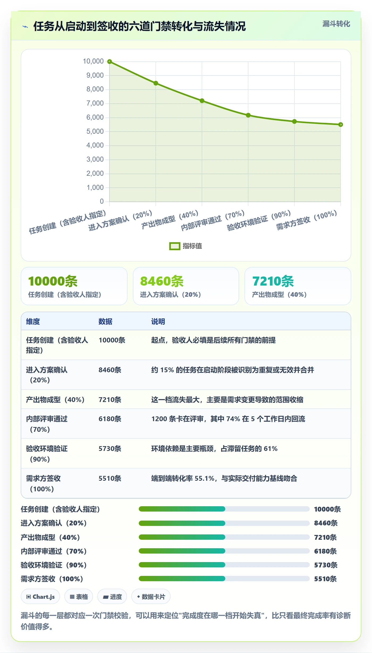Select the 5730条 cell in the table

110,449
